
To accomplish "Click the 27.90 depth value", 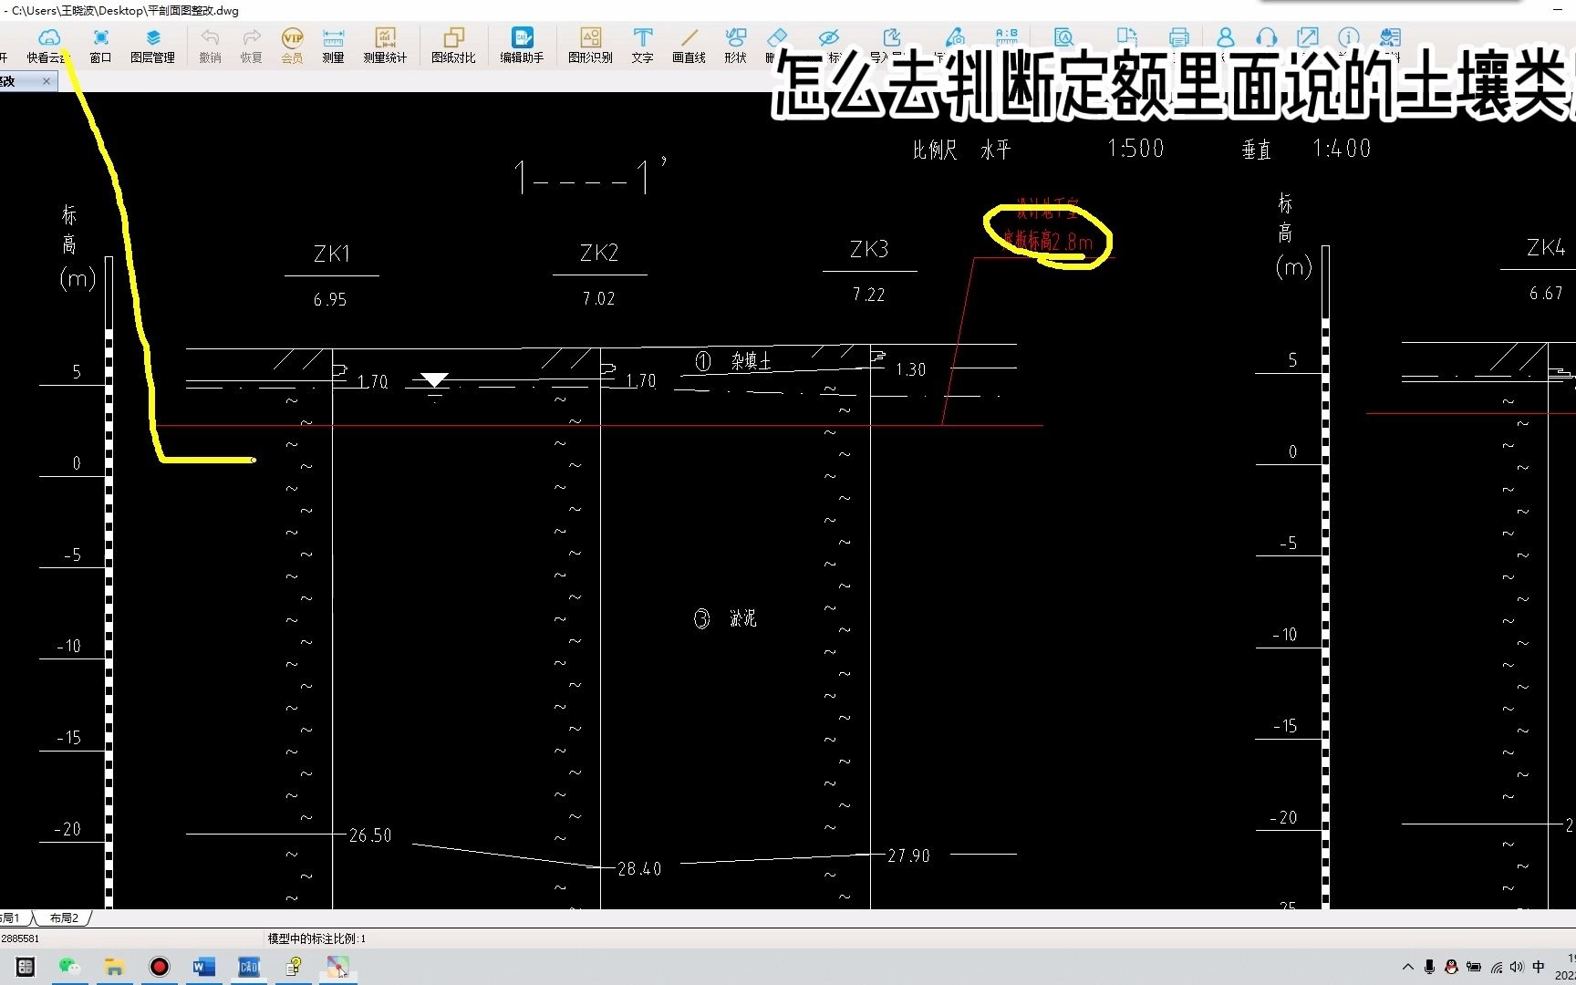I will 908,855.
